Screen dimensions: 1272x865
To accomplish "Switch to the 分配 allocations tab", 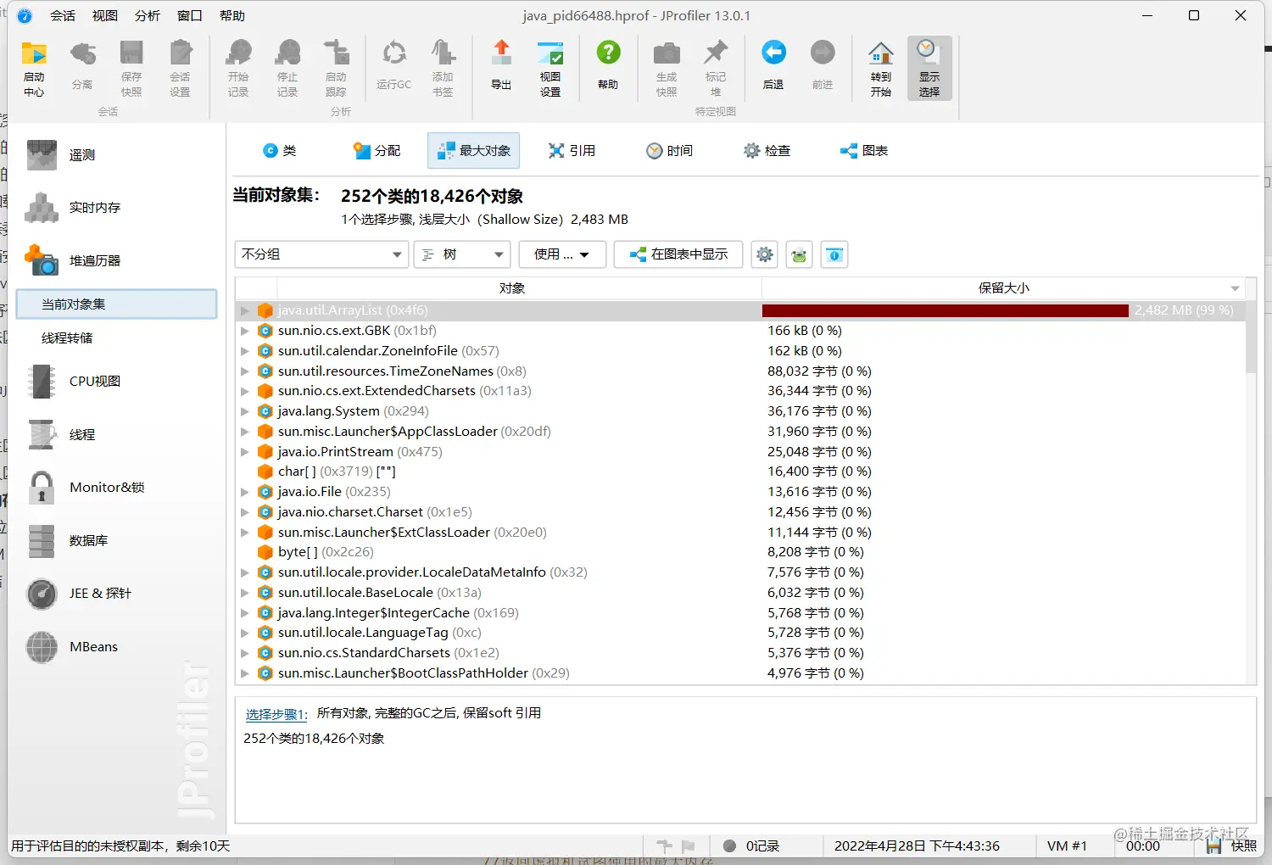I will (x=377, y=151).
